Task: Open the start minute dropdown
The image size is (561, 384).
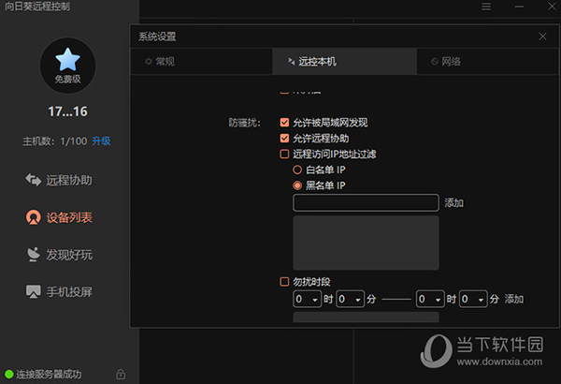Action: pyautogui.click(x=350, y=299)
